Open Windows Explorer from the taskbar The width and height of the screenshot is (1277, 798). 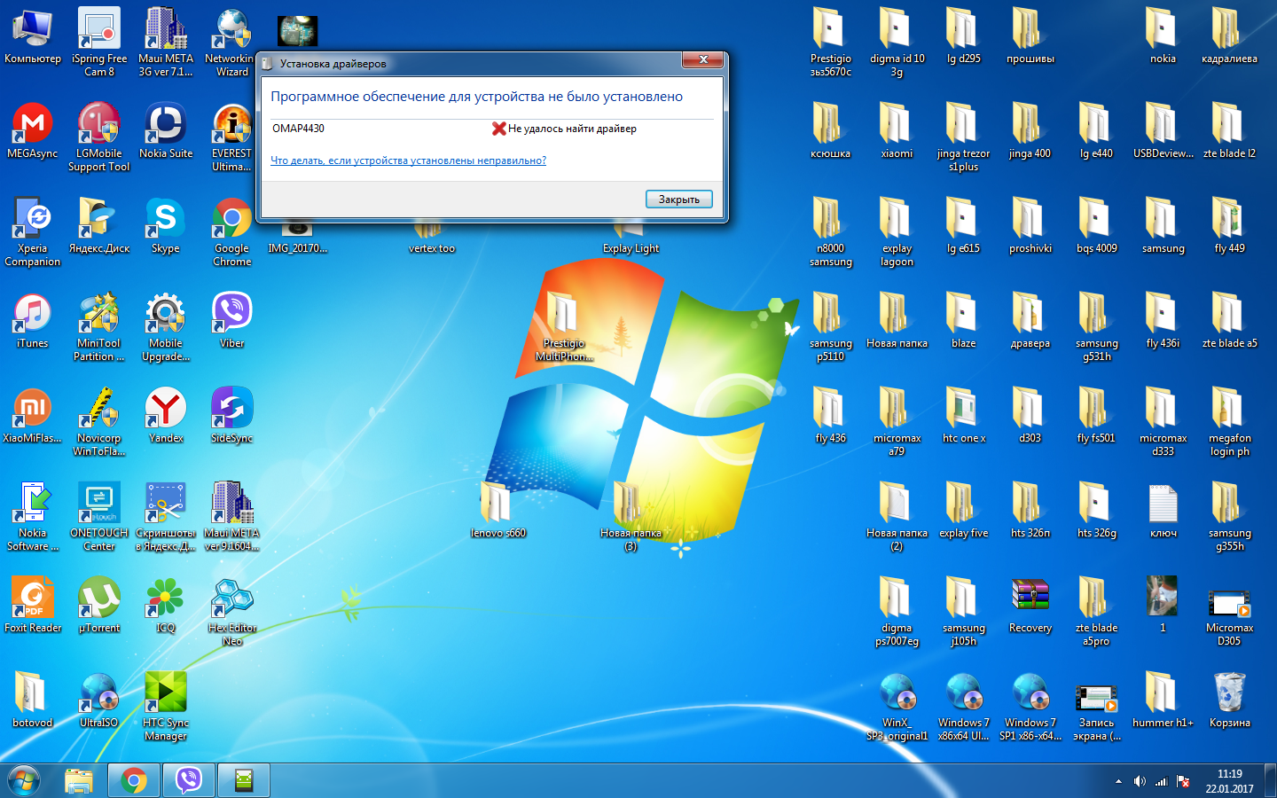[x=79, y=780]
